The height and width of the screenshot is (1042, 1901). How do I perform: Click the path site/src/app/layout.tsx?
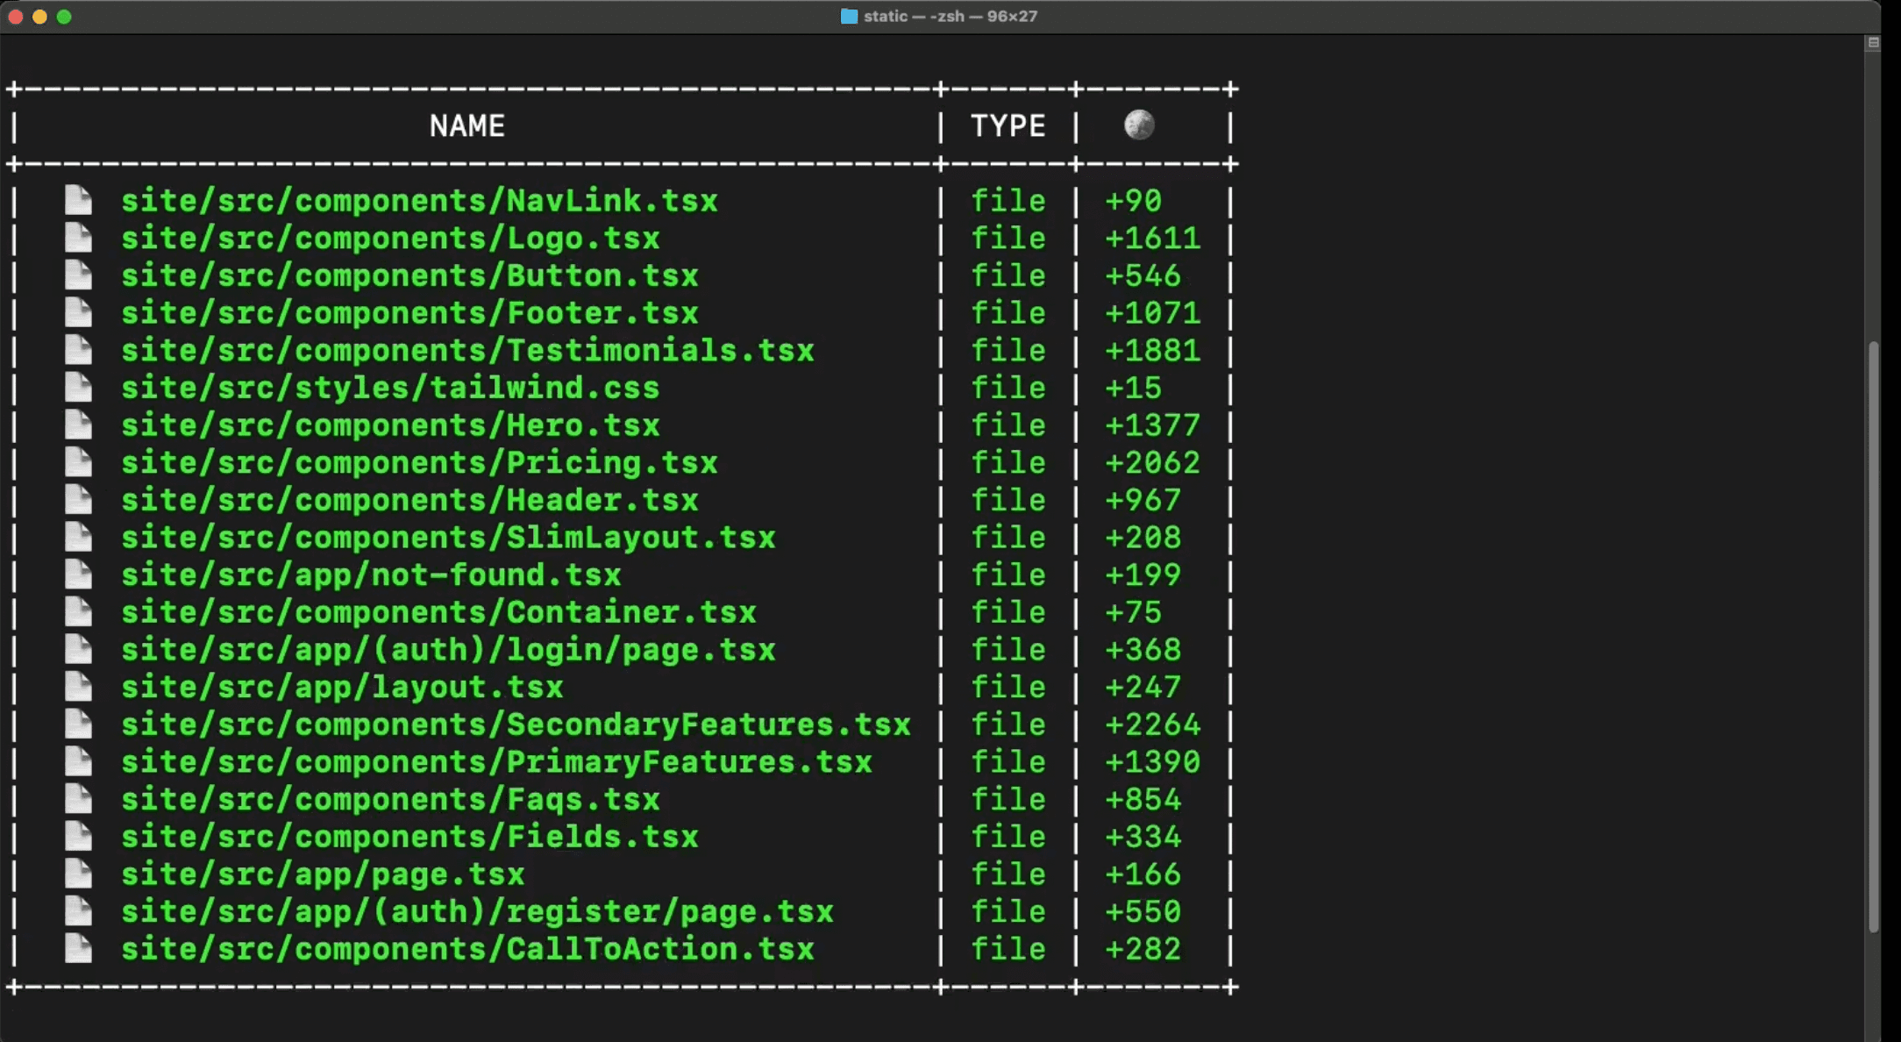point(342,688)
